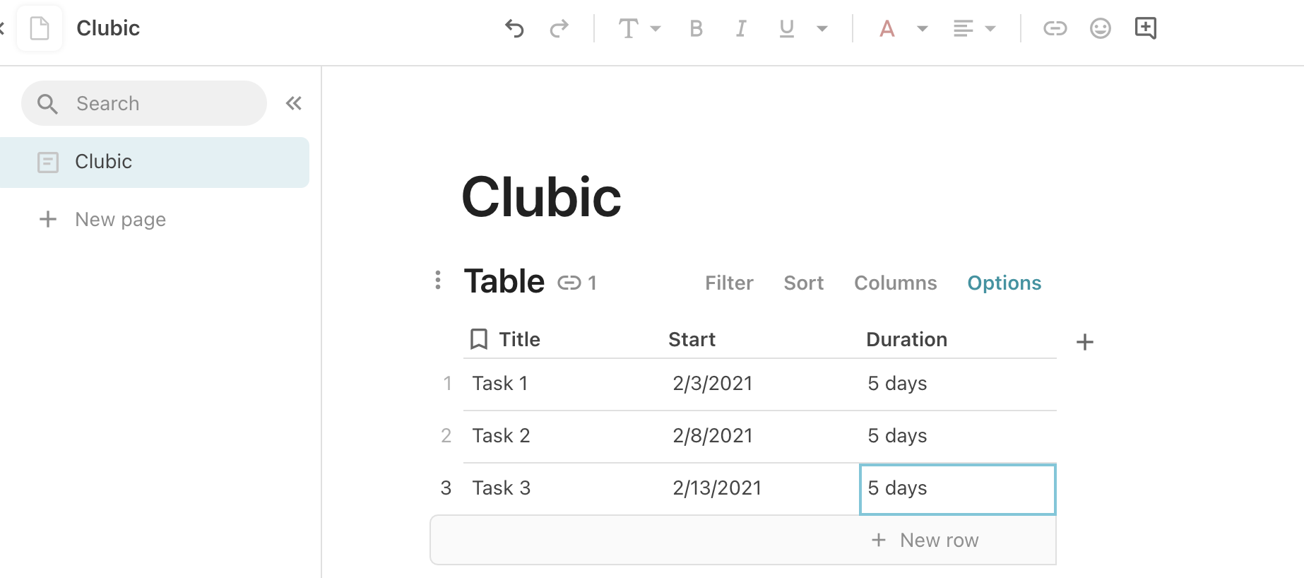The height and width of the screenshot is (578, 1304).
Task: Open the emoji picker icon
Action: coord(1100,28)
